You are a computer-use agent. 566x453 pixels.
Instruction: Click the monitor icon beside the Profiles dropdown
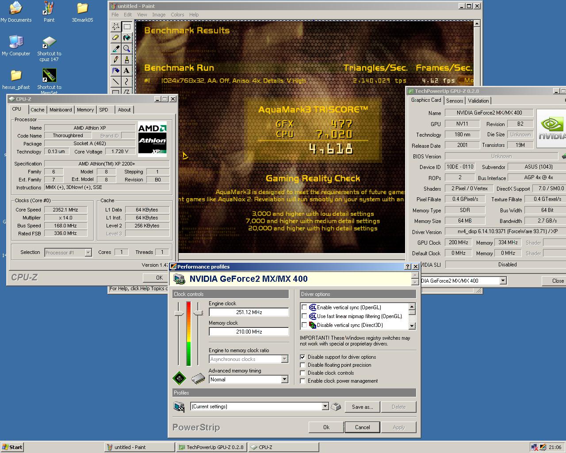point(179,407)
